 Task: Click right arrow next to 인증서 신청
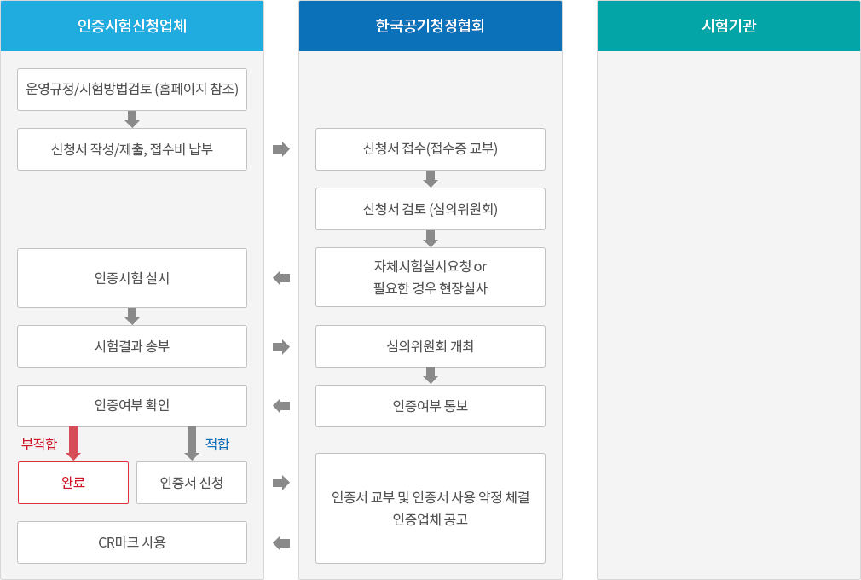coord(281,483)
